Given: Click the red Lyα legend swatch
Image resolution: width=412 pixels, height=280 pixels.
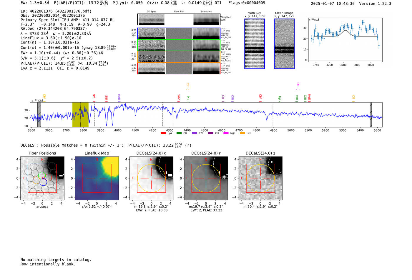Looking at the screenshot, I should 163,133.
